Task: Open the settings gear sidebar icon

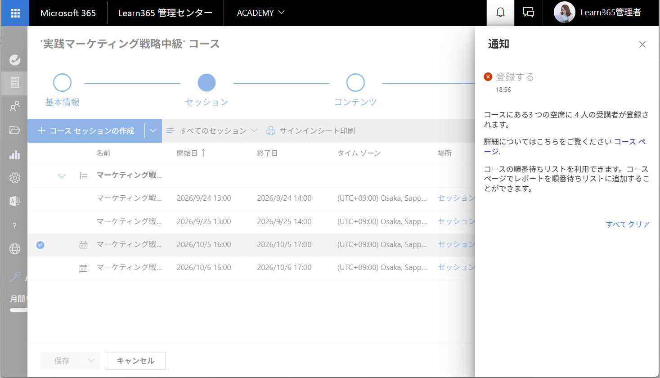Action: [15, 178]
